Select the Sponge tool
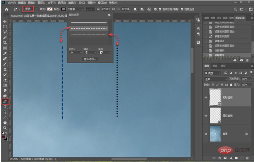The image size is (254, 162). [5, 96]
